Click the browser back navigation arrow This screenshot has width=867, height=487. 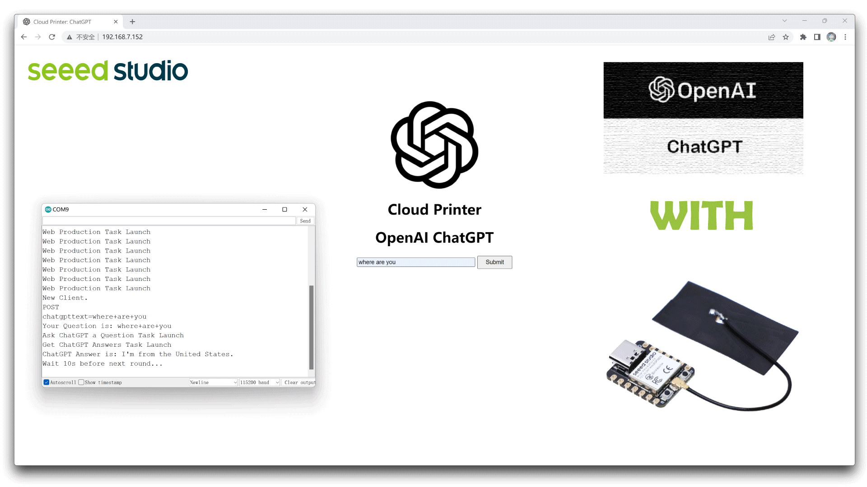tap(23, 37)
